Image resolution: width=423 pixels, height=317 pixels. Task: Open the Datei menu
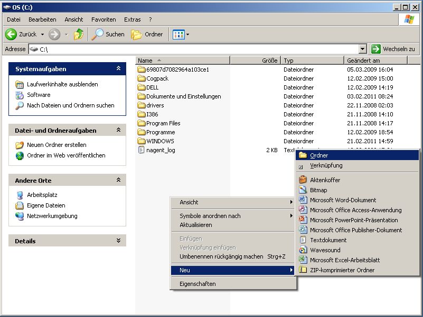click(x=14, y=19)
